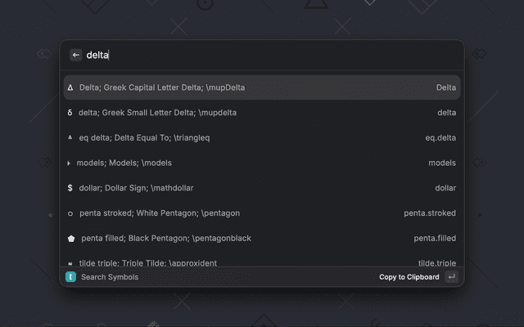Click the small delta symbol icon

[x=70, y=113]
